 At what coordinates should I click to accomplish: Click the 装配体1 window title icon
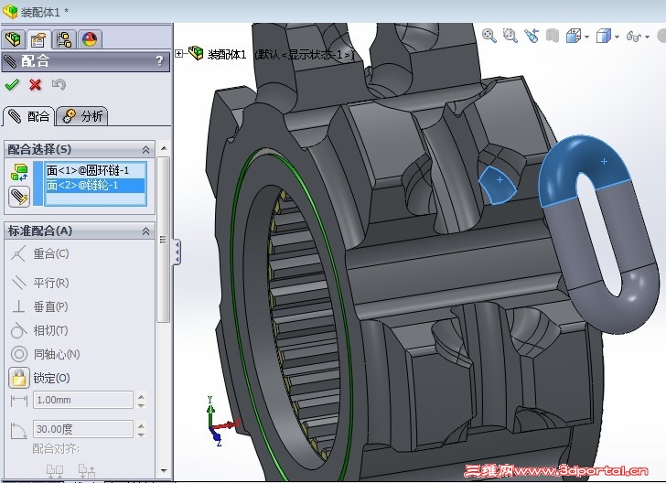[10, 12]
